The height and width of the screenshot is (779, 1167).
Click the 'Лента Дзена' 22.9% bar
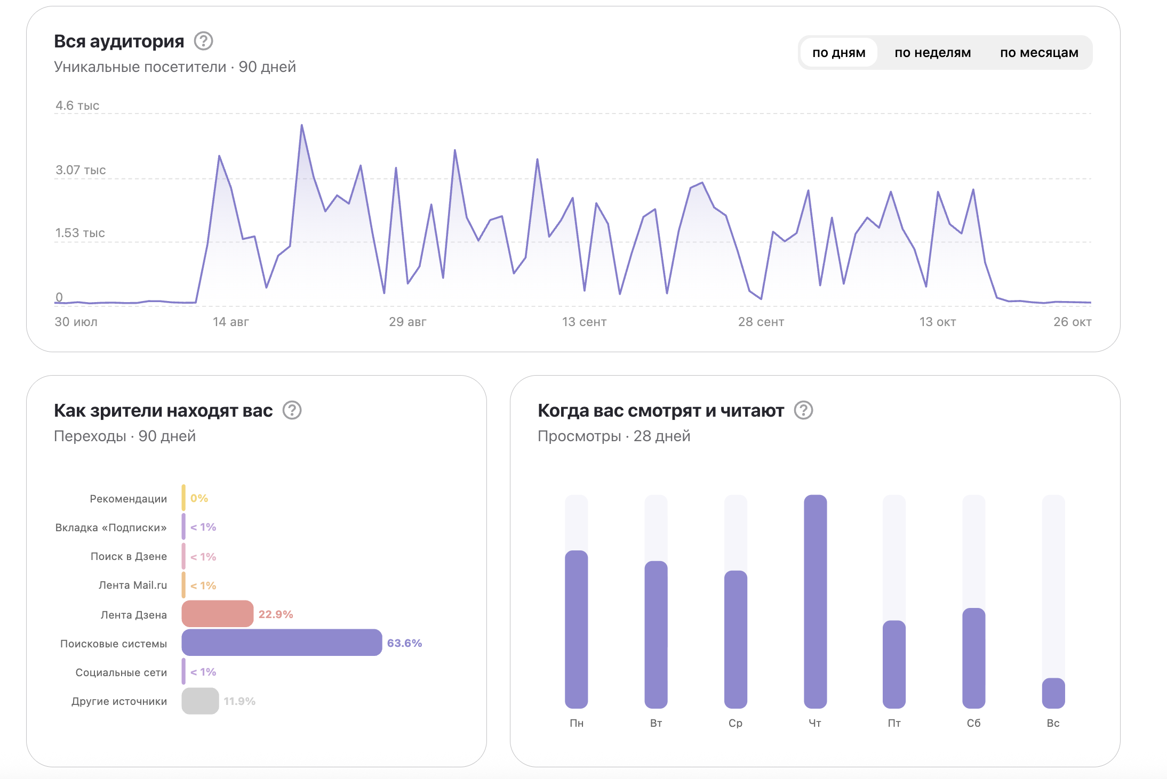(217, 614)
